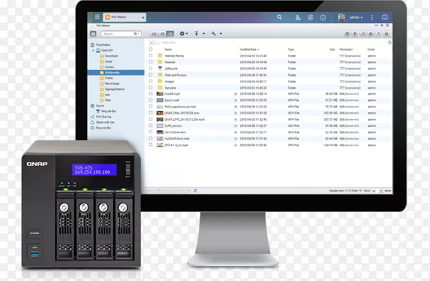The height and width of the screenshot is (281, 430).
Task: Click the File Sharing share icon
Action: pyautogui.click(x=92, y=117)
